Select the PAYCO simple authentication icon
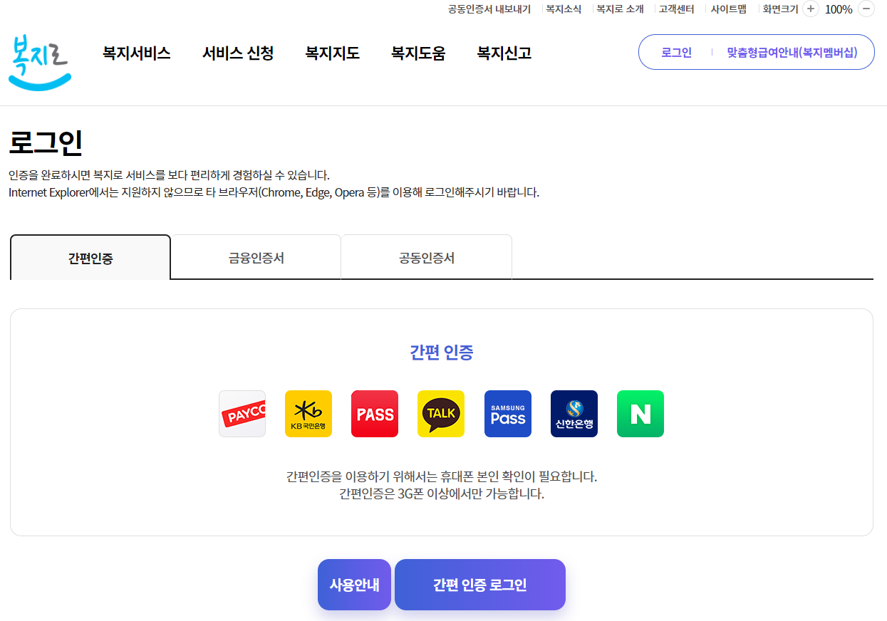 click(x=242, y=414)
